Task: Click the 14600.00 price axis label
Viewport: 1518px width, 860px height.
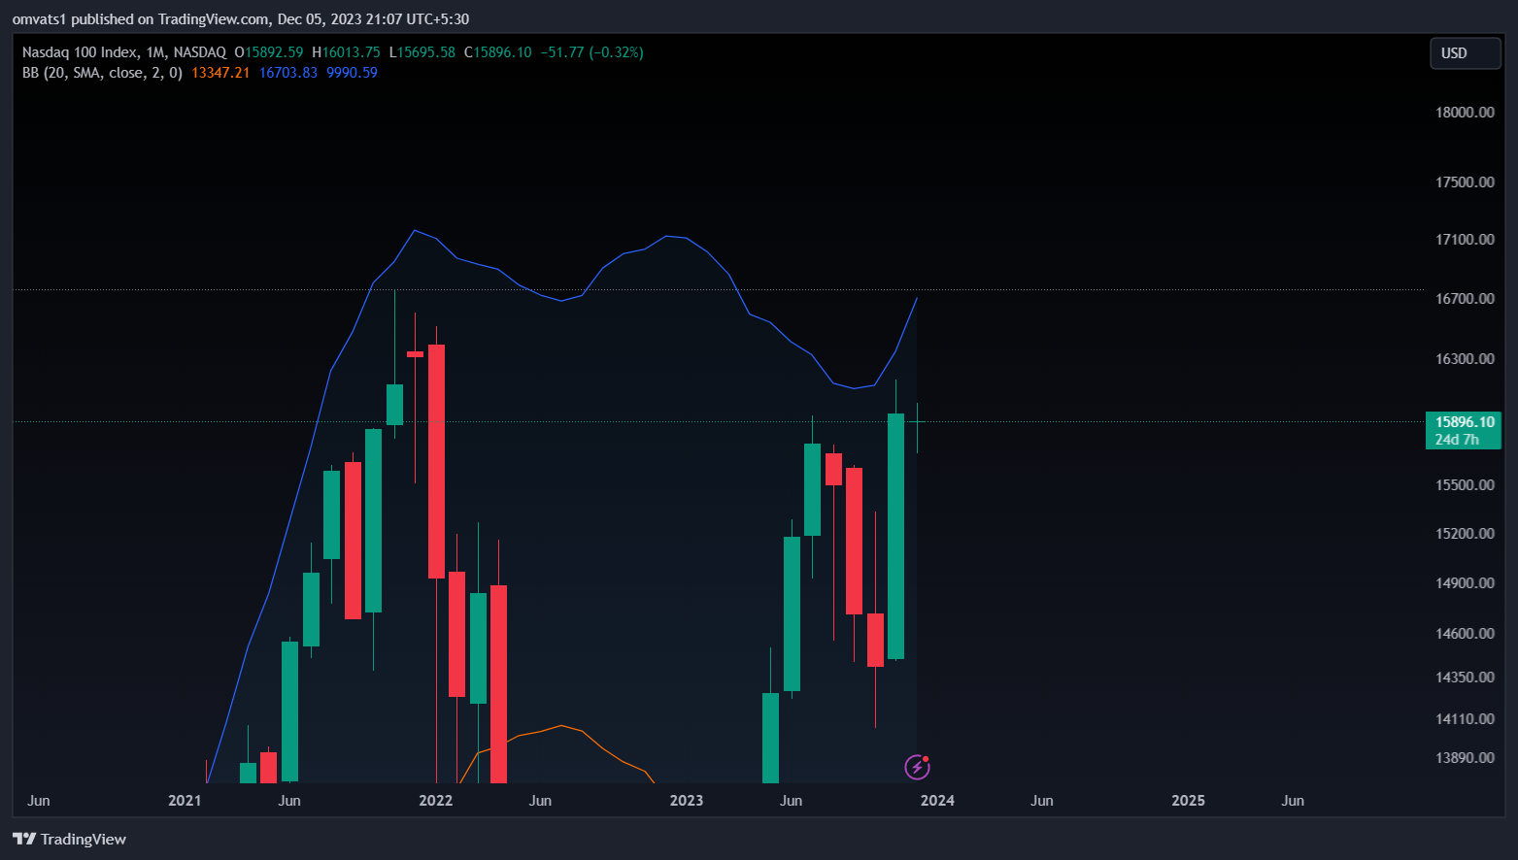Action: point(1465,634)
